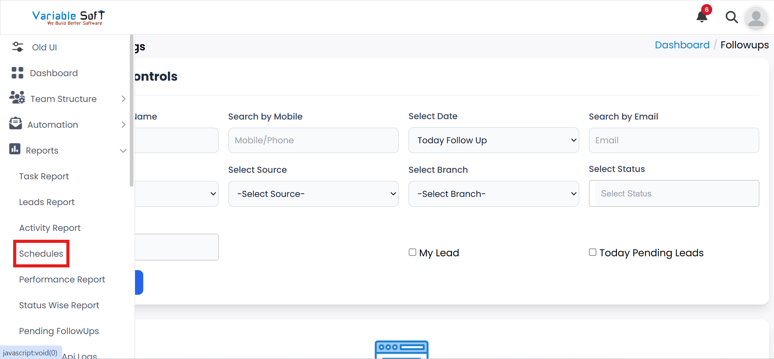Click the Automation envelope icon
The width and height of the screenshot is (774, 359).
click(x=16, y=124)
